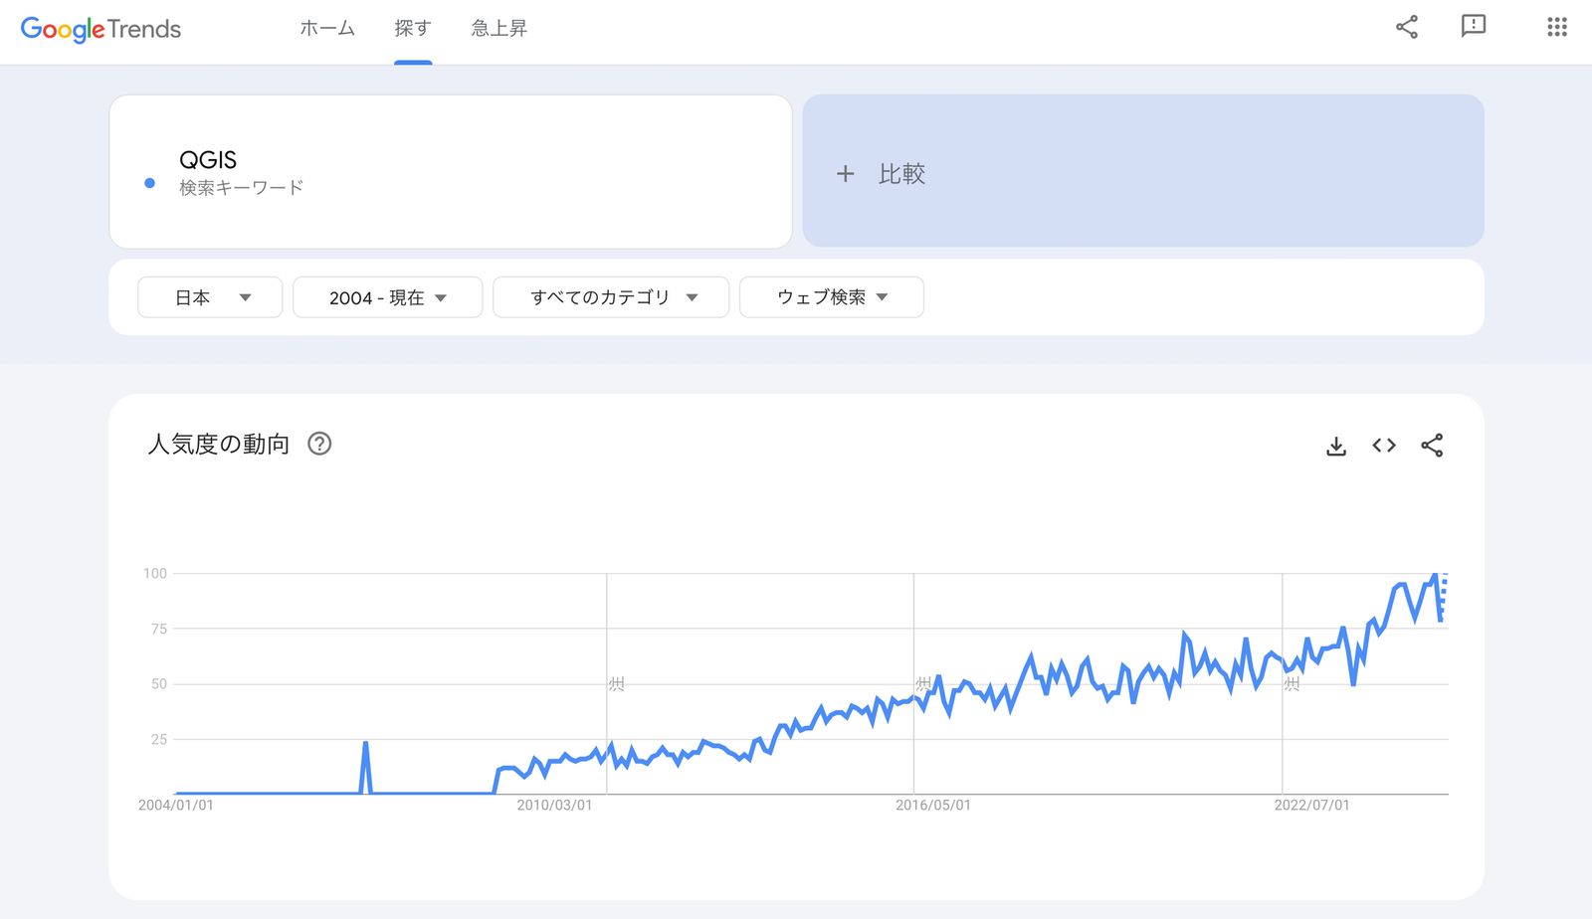The width and height of the screenshot is (1592, 919).
Task: Click the 比較 add comparison button
Action: (x=1143, y=171)
